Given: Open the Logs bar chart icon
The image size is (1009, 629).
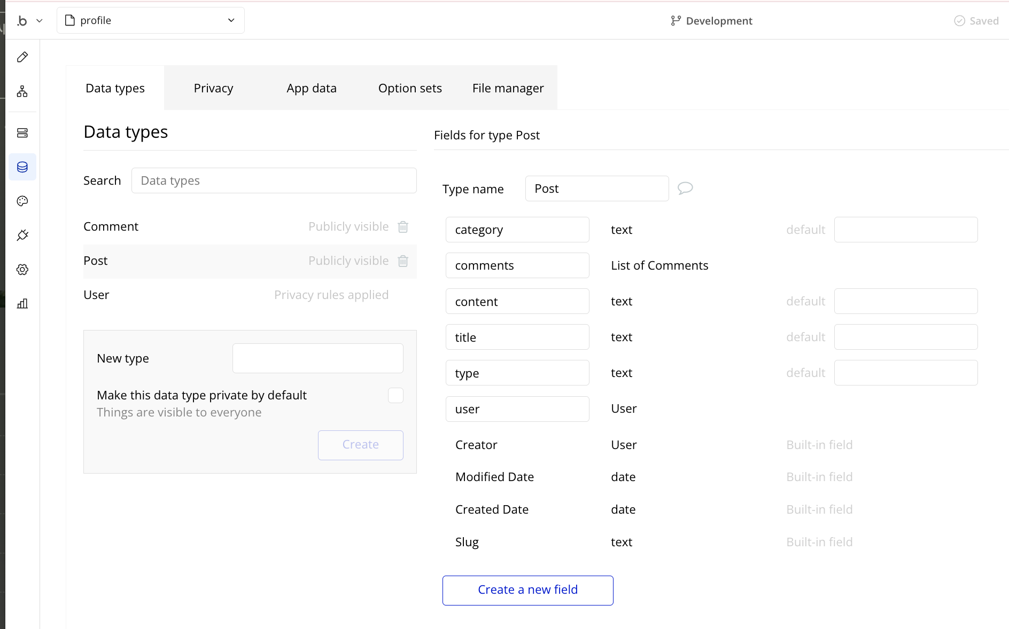Looking at the screenshot, I should pos(22,304).
